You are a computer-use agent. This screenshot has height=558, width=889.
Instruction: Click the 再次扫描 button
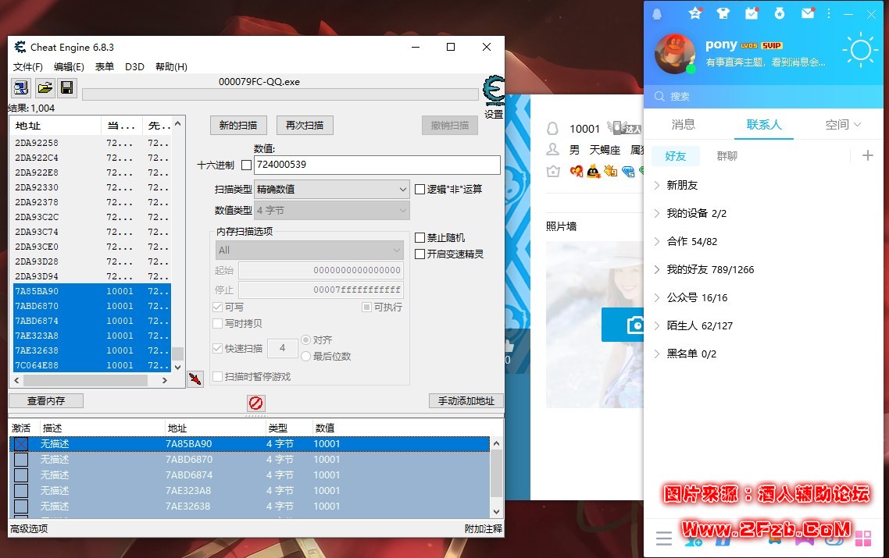point(305,125)
